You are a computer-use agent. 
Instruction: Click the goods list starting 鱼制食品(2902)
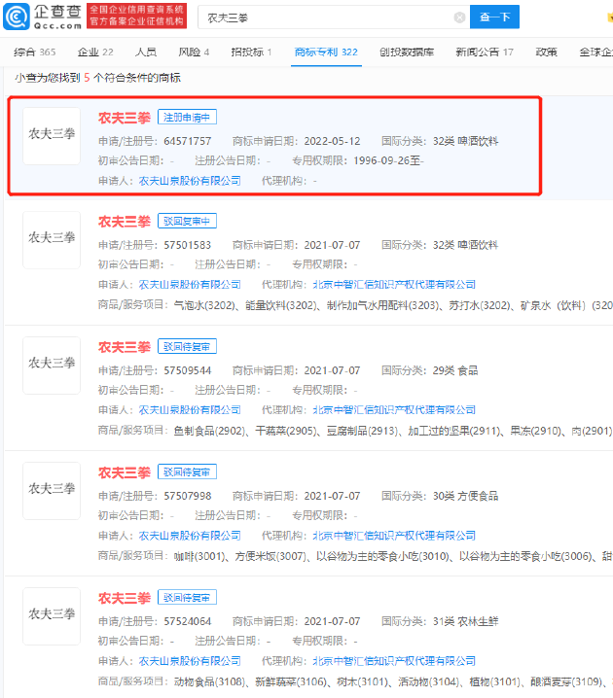[x=393, y=431]
